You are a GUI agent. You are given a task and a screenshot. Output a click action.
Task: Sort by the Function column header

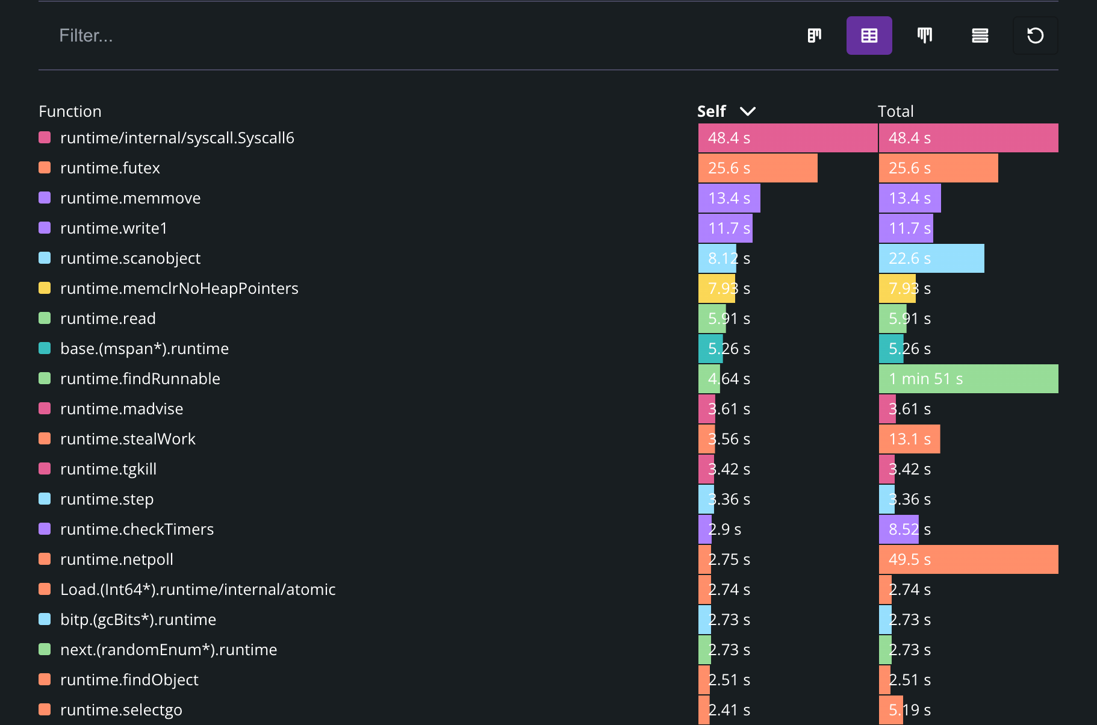tap(70, 111)
